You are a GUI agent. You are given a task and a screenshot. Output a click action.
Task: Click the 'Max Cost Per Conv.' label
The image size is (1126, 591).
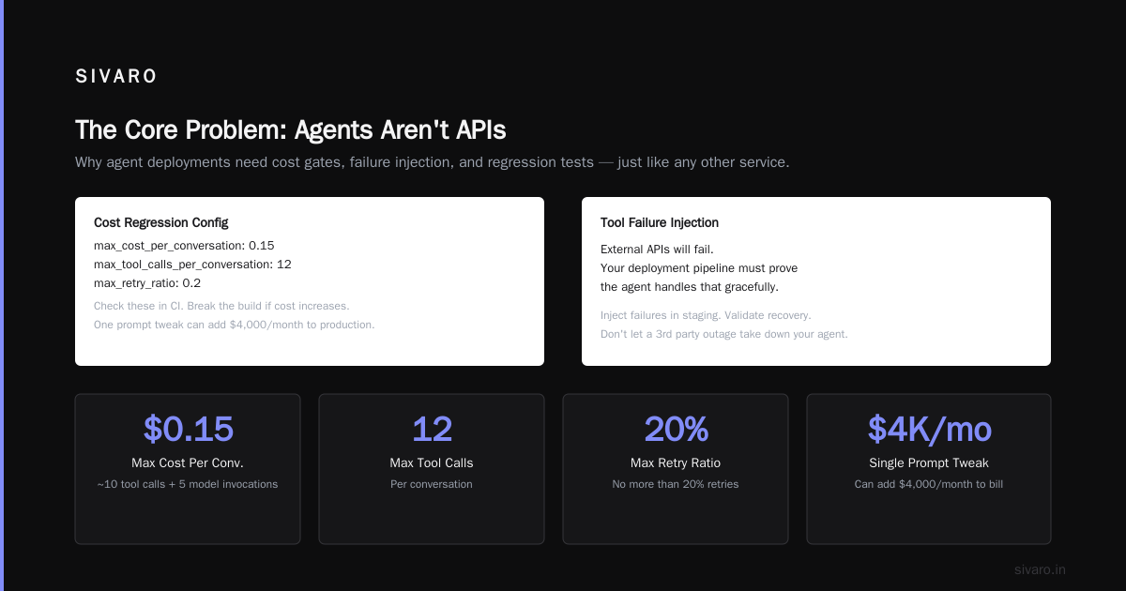click(188, 463)
